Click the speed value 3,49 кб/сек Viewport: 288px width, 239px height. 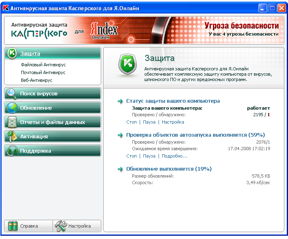tap(258, 183)
